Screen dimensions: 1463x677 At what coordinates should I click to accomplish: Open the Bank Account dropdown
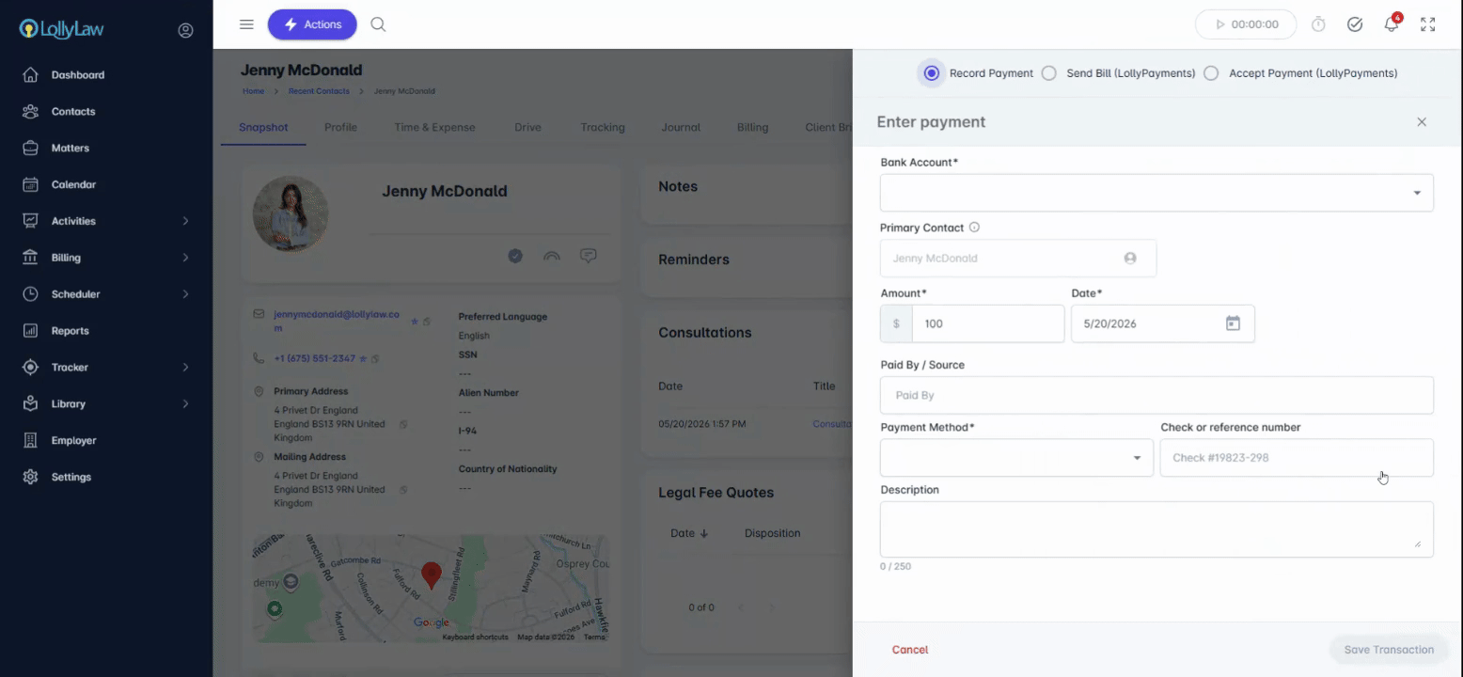(1156, 193)
